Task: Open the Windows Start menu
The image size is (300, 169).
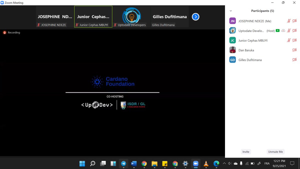Action: [82, 164]
